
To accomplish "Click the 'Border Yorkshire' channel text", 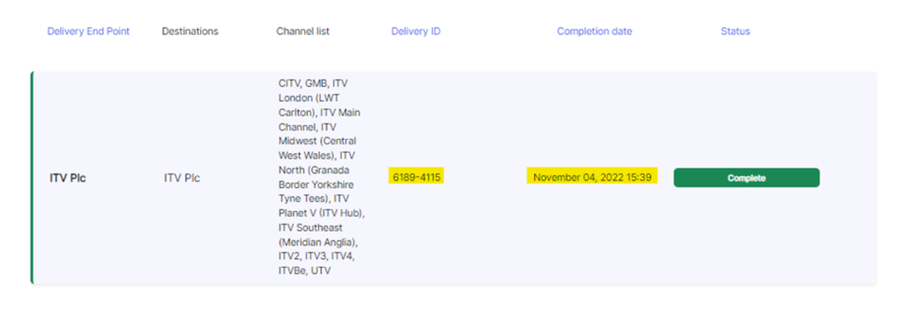I will (x=316, y=184).
